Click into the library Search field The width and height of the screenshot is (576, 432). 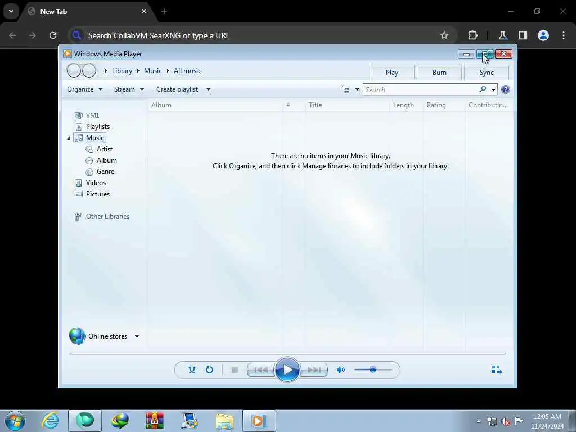(421, 89)
